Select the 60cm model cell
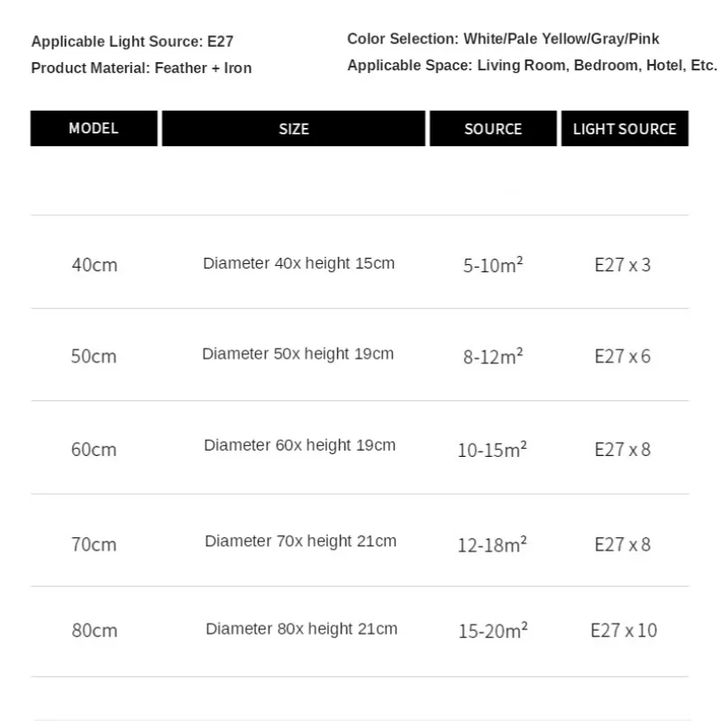The width and height of the screenshot is (721, 721). pyautogui.click(x=94, y=450)
